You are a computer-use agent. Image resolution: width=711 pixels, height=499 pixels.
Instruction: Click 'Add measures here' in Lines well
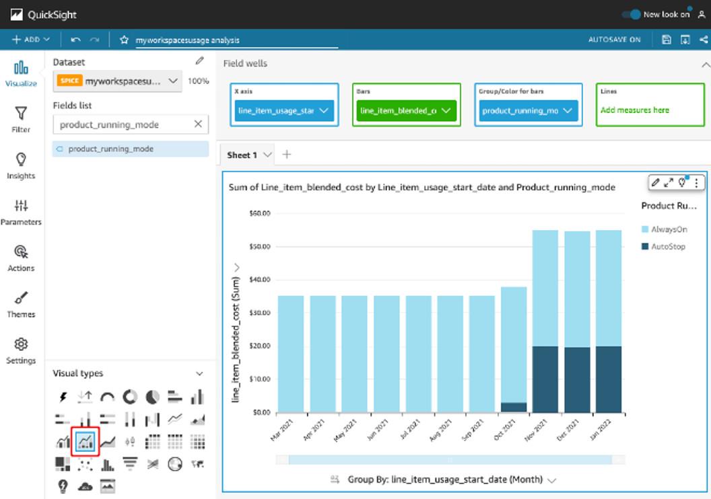(x=635, y=110)
